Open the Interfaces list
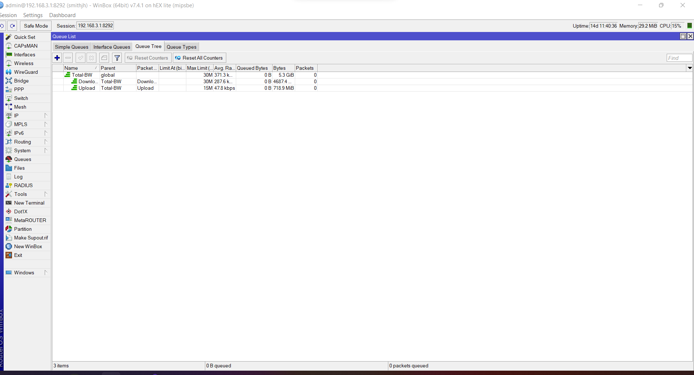Viewport: 694px width, 375px height. (x=27, y=55)
